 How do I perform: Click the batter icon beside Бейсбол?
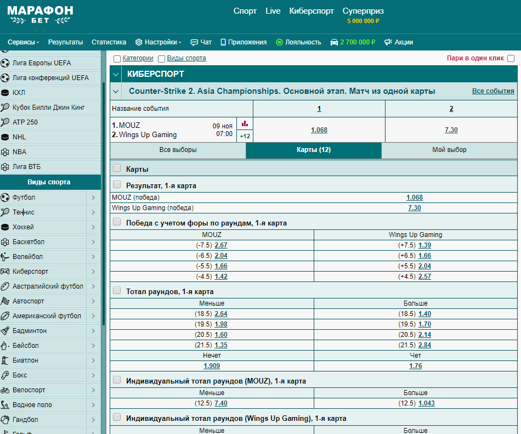point(5,346)
